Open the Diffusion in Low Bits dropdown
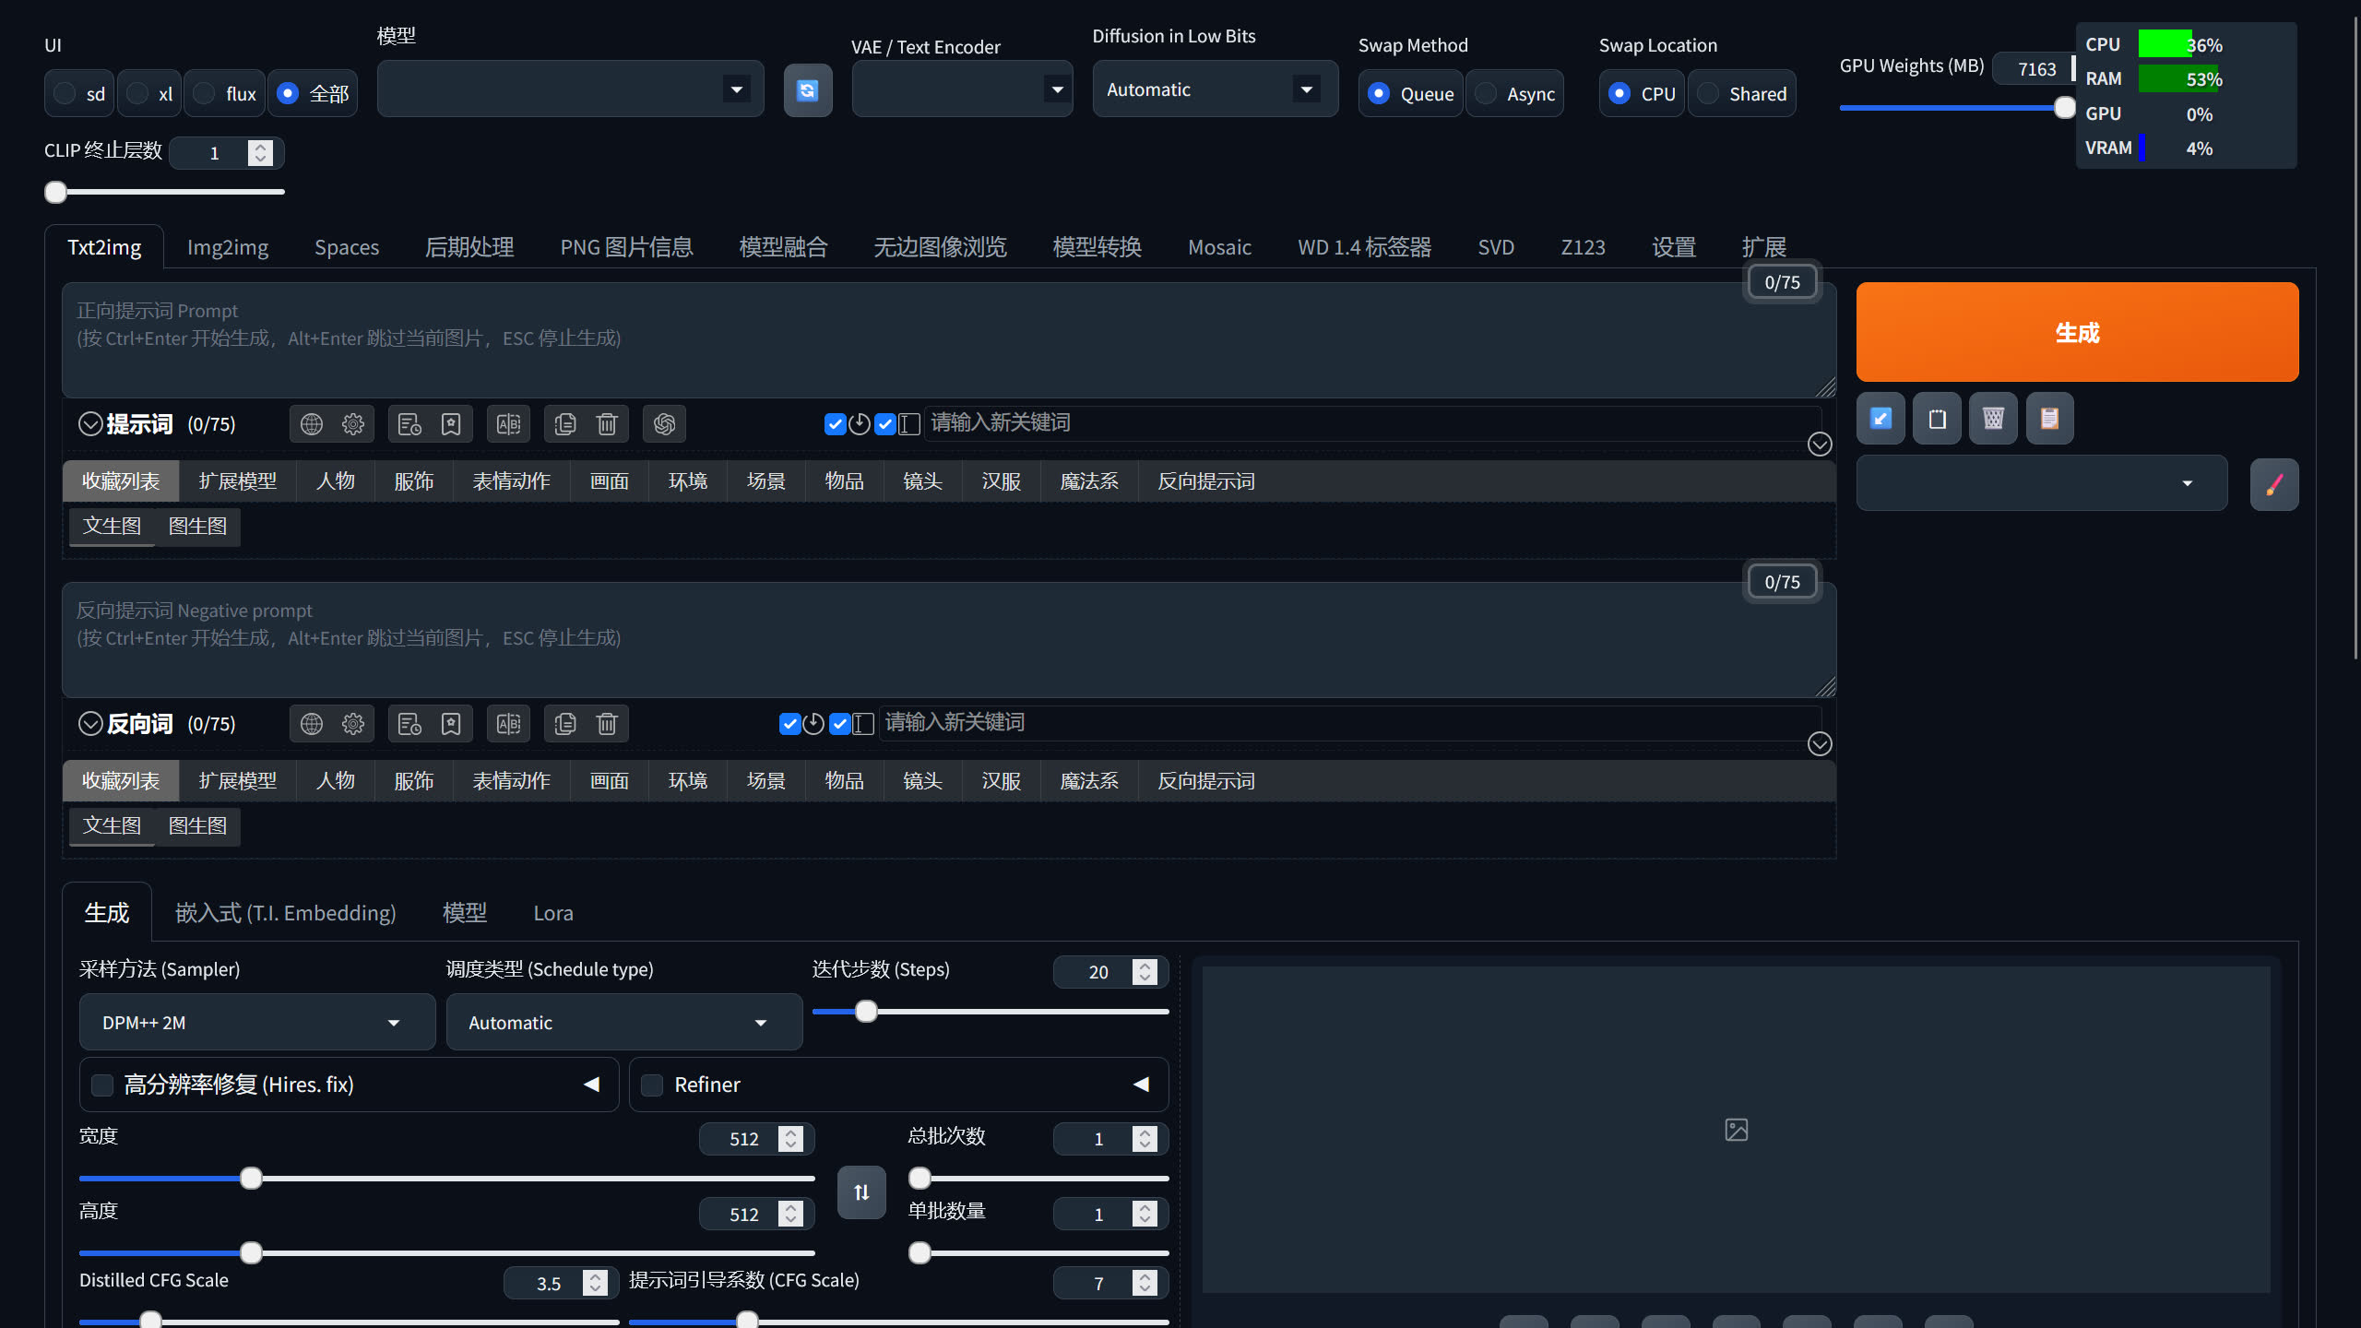2361x1328 pixels. (1215, 89)
